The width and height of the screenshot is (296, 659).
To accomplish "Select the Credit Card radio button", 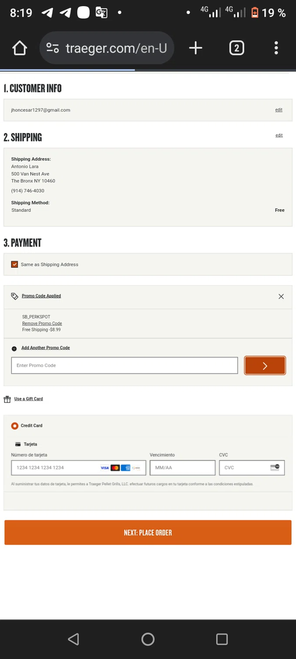I will click(15, 426).
